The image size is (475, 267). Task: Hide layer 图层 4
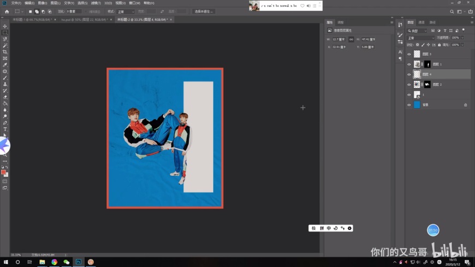(x=409, y=74)
